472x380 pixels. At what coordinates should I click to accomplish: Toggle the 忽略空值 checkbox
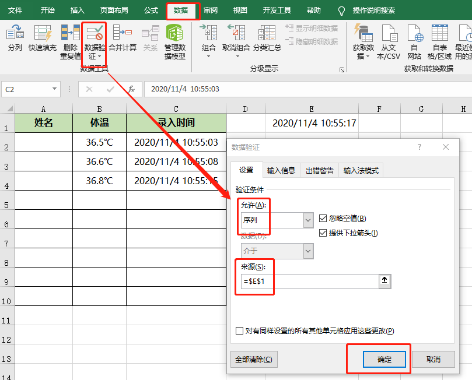tap(324, 219)
